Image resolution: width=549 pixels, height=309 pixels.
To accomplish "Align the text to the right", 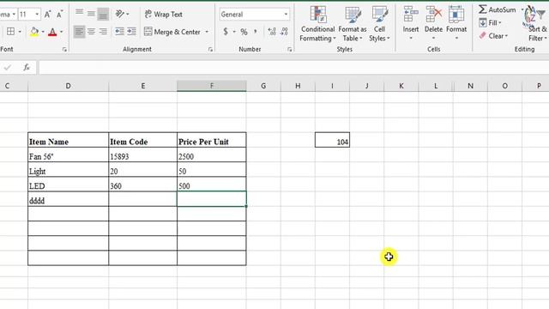I will [x=103, y=32].
